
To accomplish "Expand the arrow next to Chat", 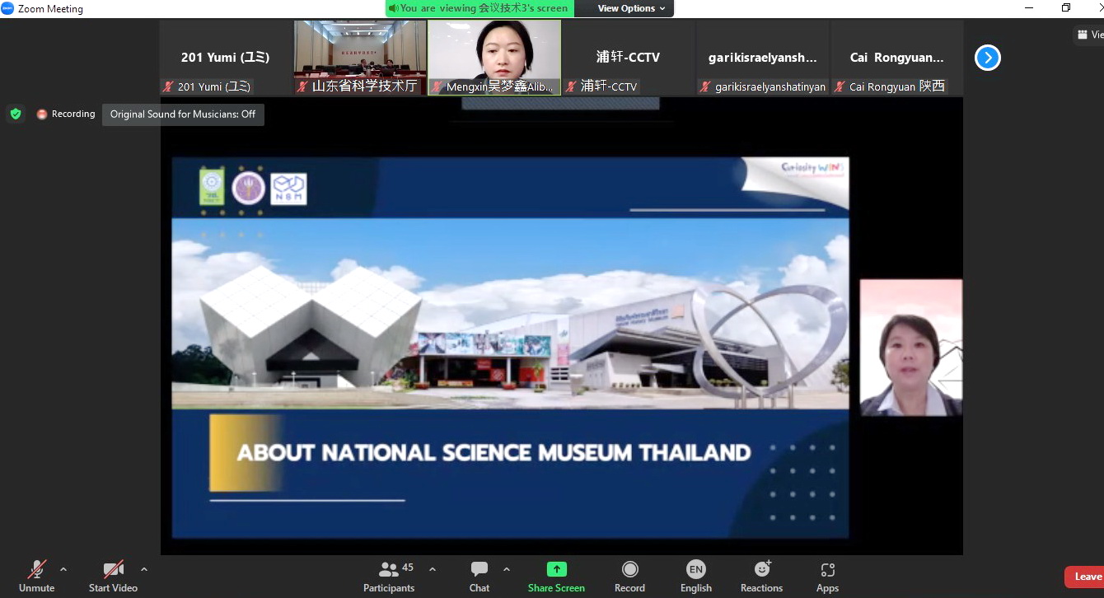I will tap(507, 569).
